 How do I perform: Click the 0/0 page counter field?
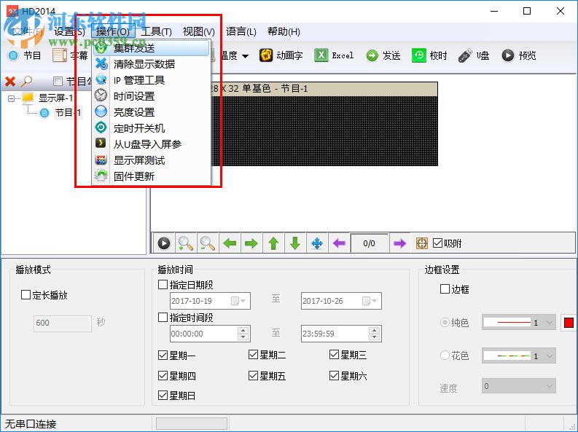(x=369, y=243)
